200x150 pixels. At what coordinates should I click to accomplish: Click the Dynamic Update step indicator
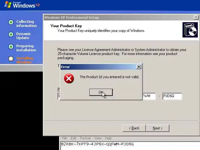click(x=11, y=34)
